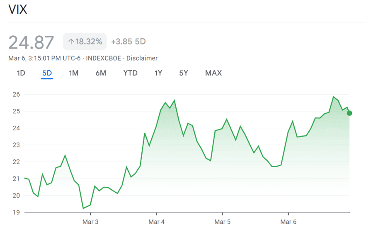This screenshot has height=230, width=366.
Task: Click the active 5D range tab
Action: tap(47, 73)
